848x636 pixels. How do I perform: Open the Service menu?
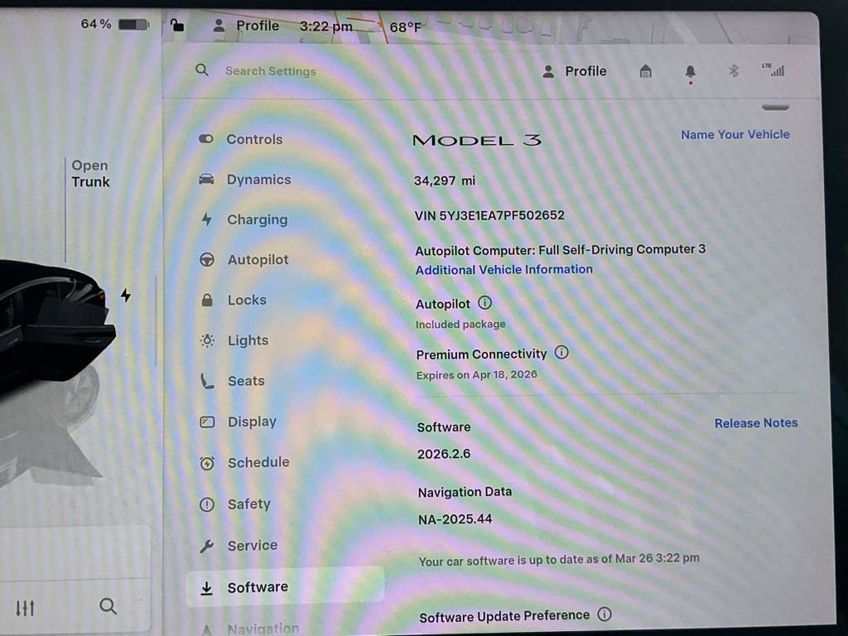tap(238, 545)
